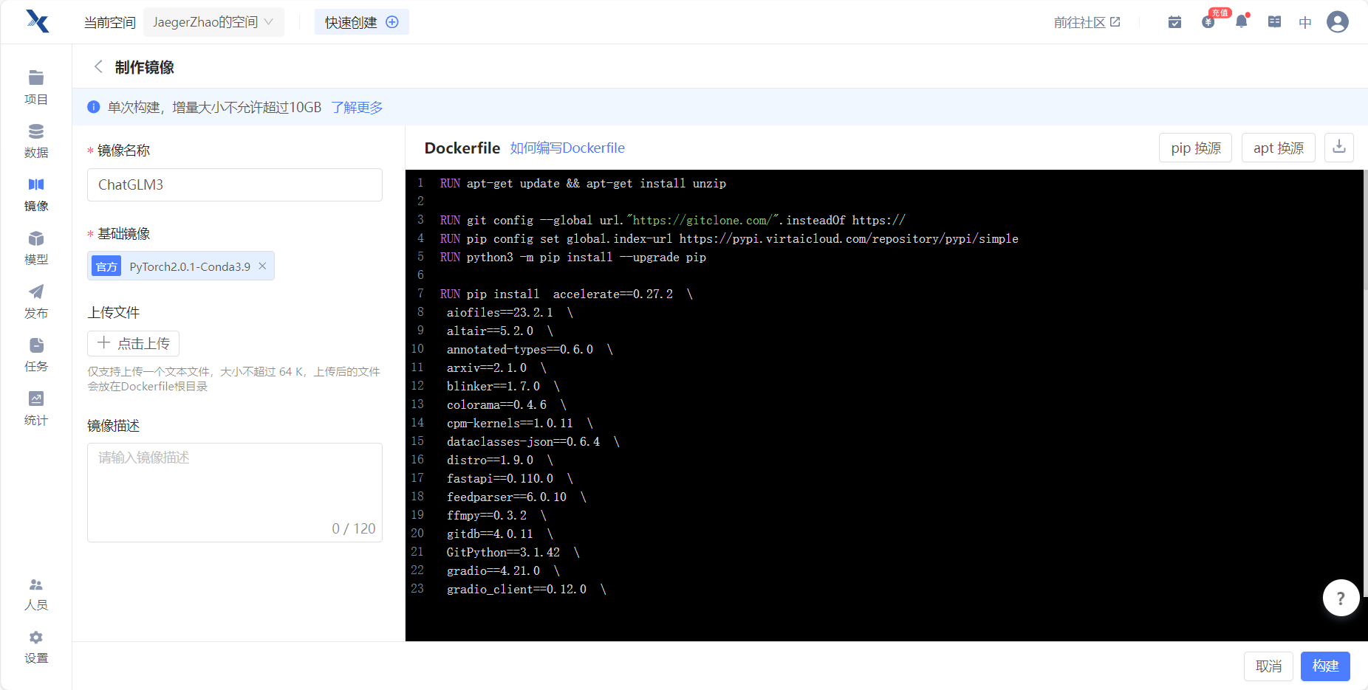Click the 'arxiv==2.1.0' line
Viewport: 1368px width, 690px height.
(x=496, y=368)
